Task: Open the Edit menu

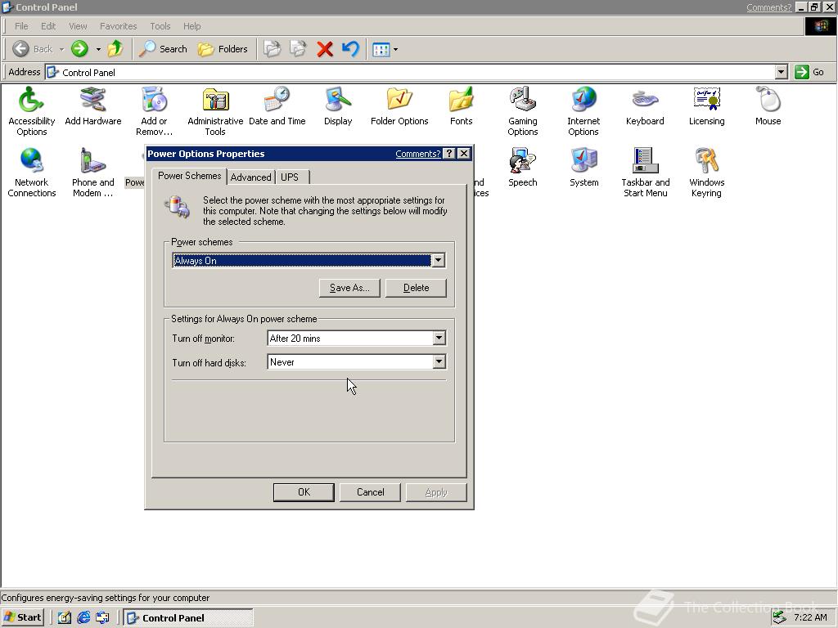Action: tap(48, 26)
